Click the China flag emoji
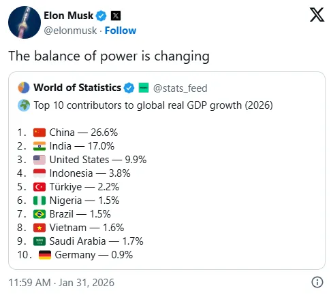Screen dimensions: 331x295 pos(40,133)
